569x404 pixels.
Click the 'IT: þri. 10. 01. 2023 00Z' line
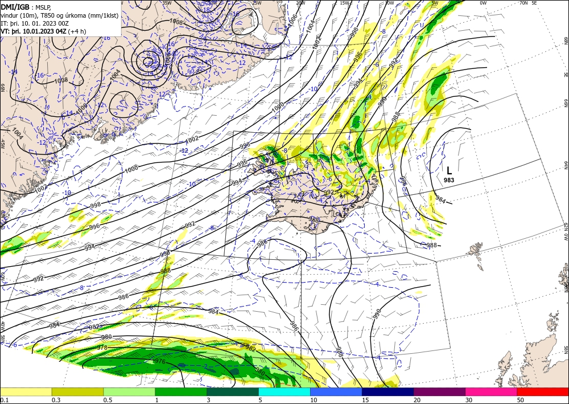pos(35,23)
